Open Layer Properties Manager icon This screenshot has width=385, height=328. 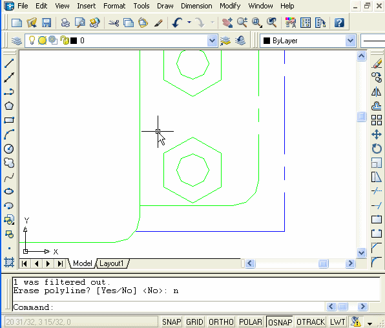[16, 40]
